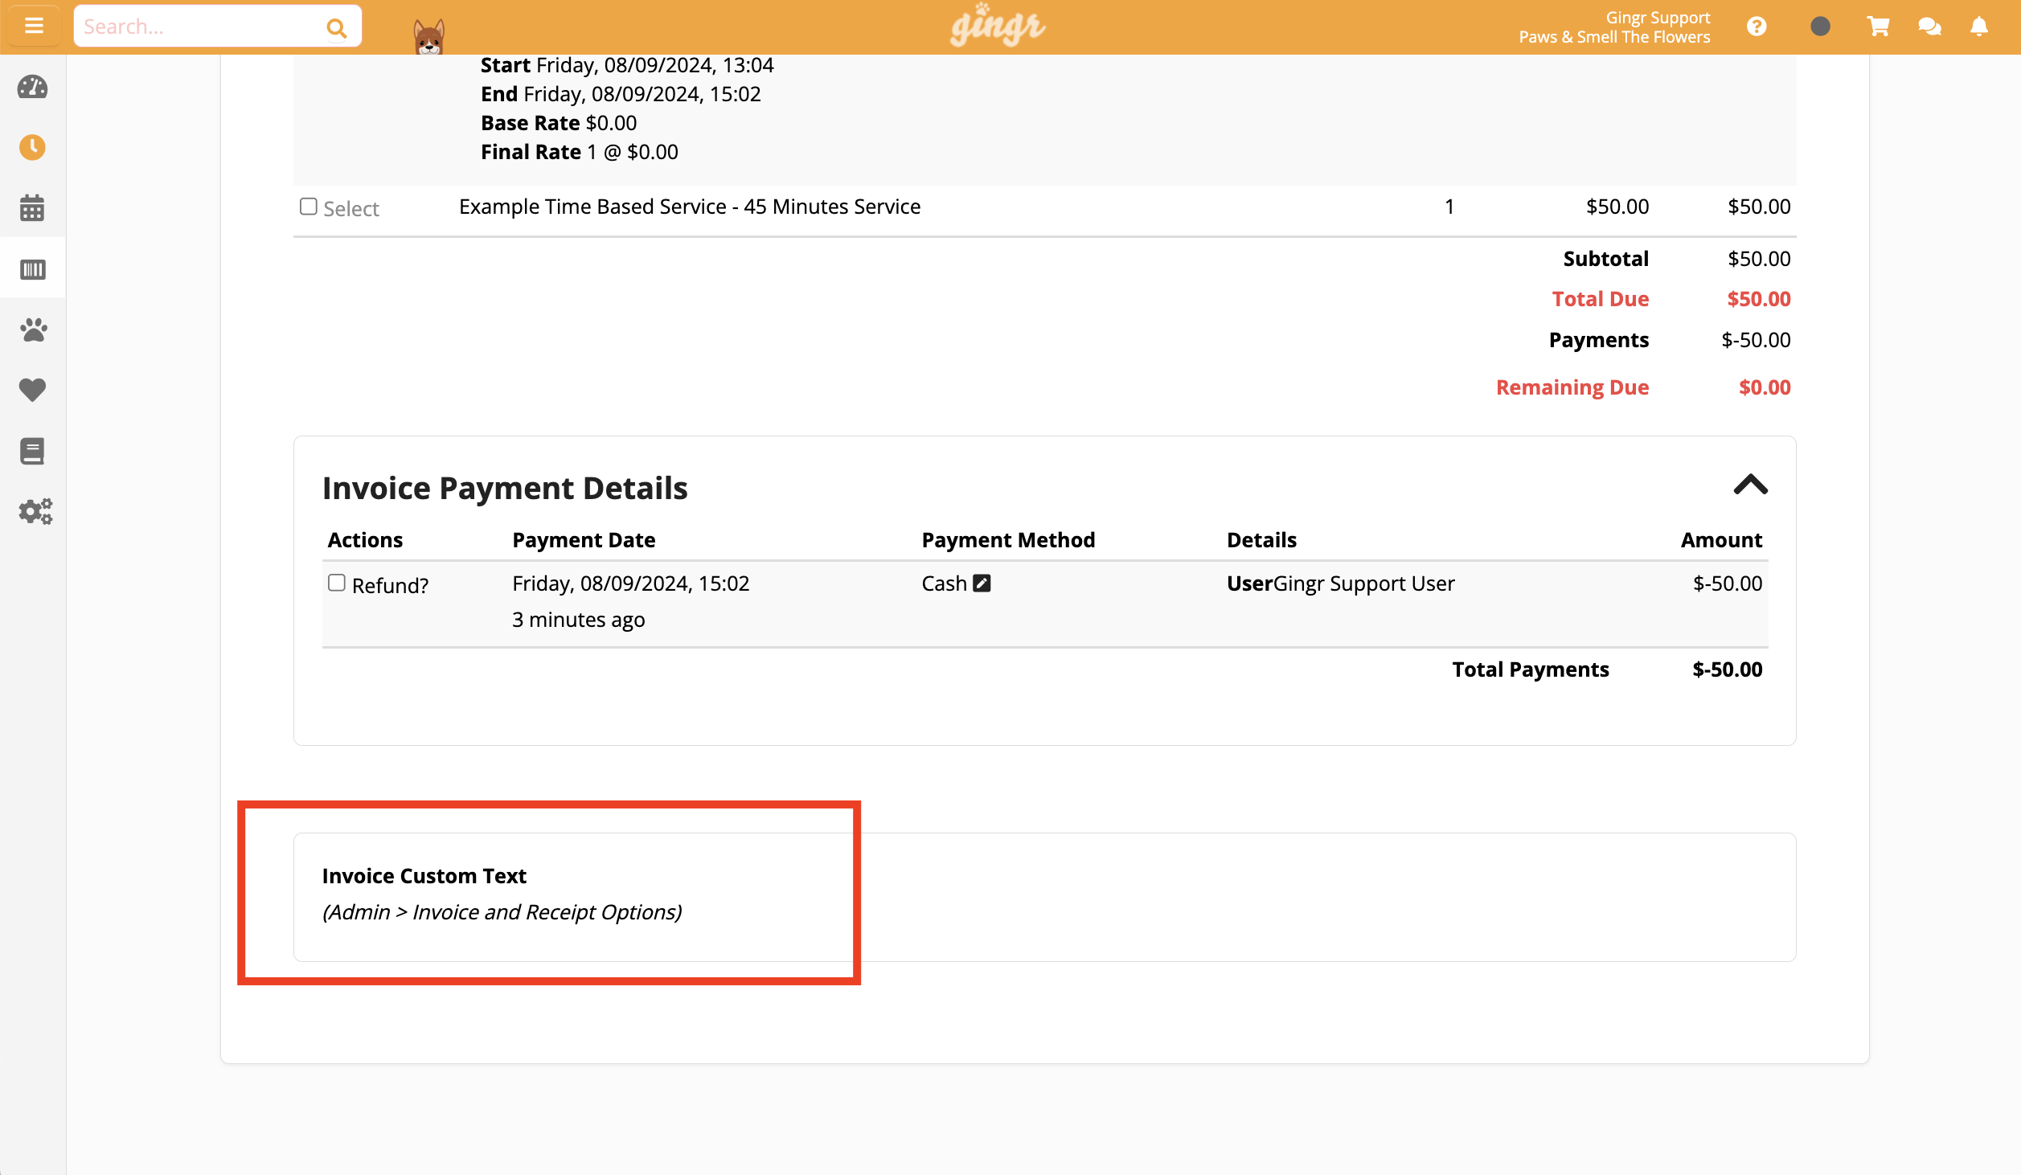Open the notifications bell

(1979, 27)
